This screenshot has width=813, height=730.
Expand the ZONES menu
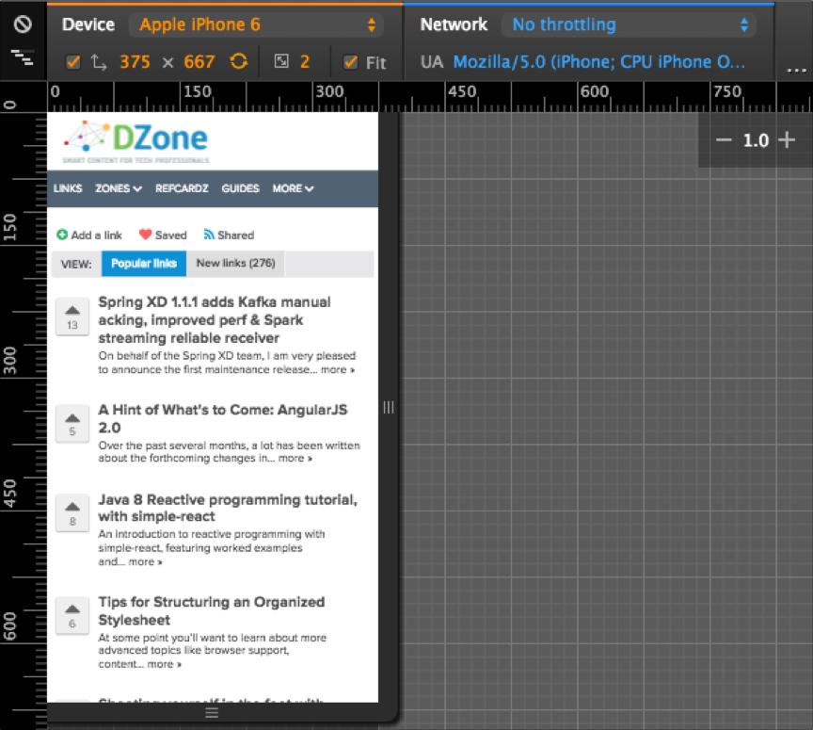click(119, 188)
